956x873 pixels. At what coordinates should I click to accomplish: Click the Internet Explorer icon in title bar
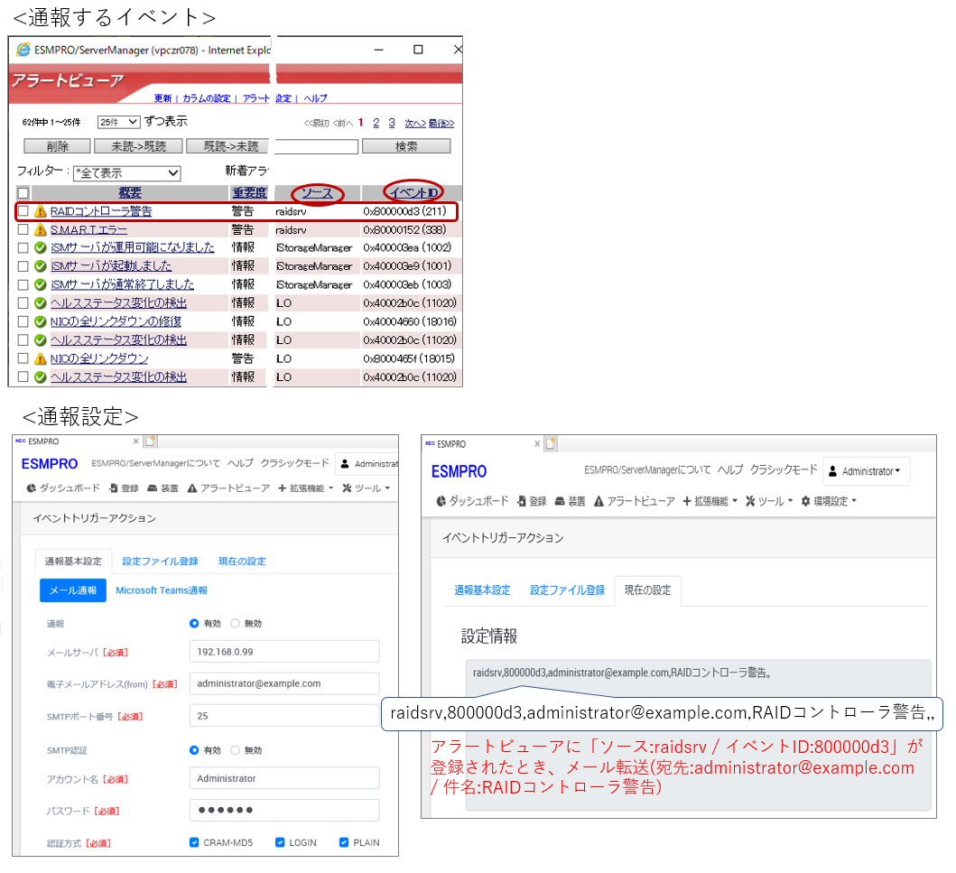22,50
